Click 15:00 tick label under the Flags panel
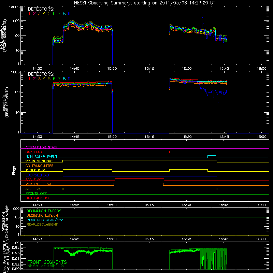 pyautogui.click(x=112, y=205)
